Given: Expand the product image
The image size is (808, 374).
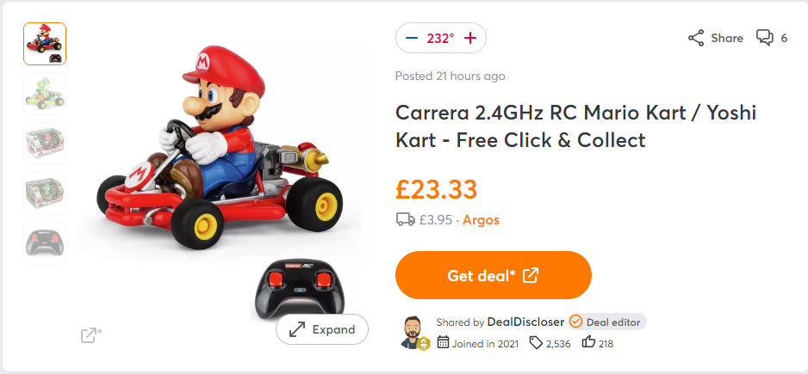Looking at the screenshot, I should [322, 329].
